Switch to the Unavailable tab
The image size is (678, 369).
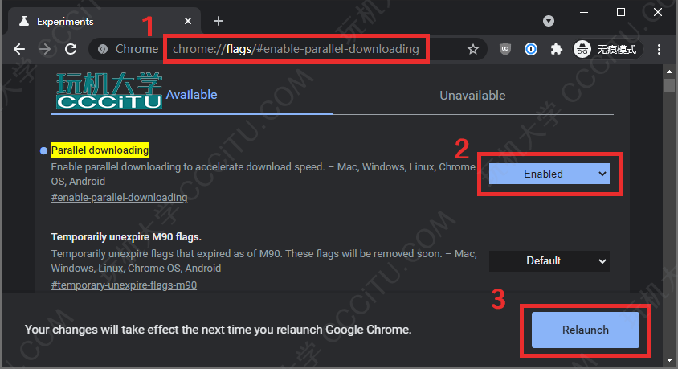coord(472,95)
